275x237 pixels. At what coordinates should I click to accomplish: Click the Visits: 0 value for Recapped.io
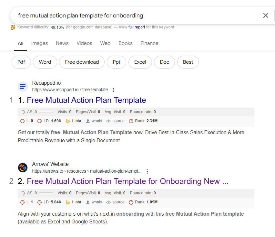click(x=64, y=112)
